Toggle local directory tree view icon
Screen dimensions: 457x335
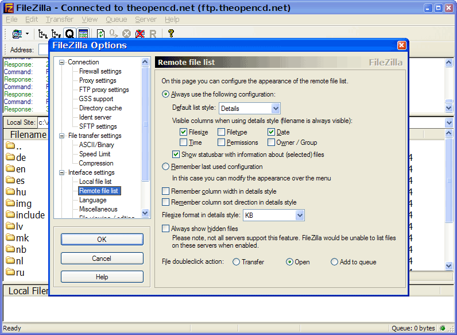43,34
